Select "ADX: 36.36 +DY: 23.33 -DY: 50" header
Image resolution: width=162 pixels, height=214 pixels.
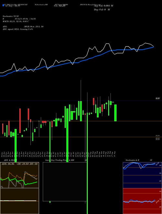click(x=19, y=164)
